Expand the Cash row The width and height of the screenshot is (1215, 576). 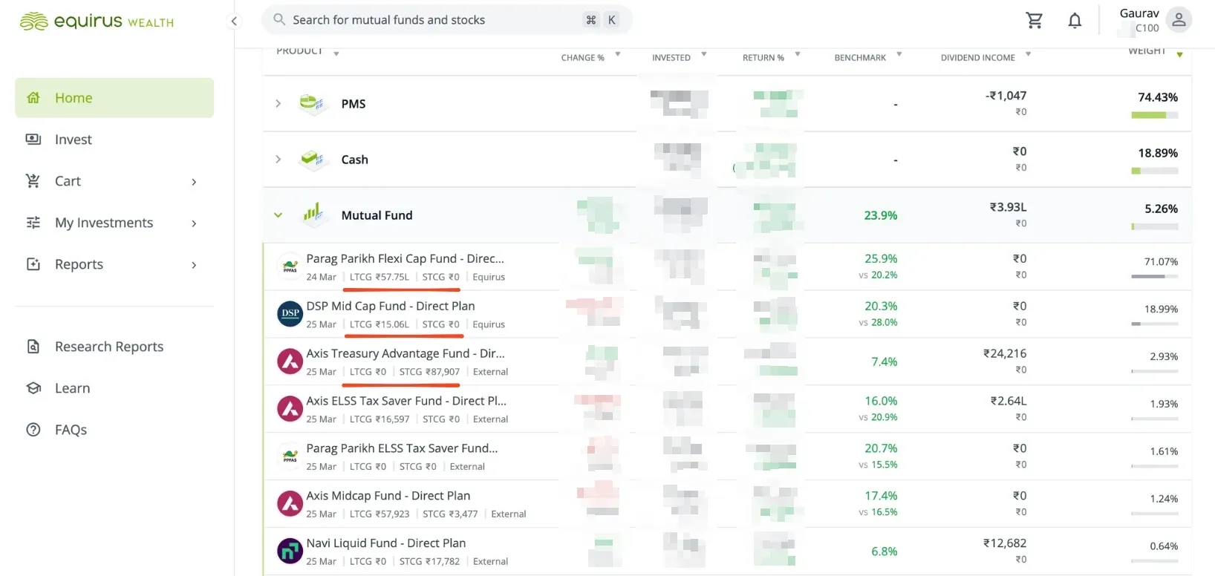pos(278,159)
